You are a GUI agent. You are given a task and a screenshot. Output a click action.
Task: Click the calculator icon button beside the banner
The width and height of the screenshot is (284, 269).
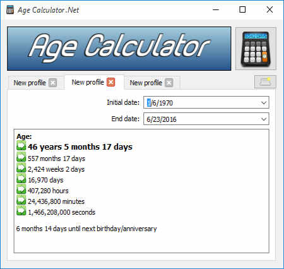point(256,49)
